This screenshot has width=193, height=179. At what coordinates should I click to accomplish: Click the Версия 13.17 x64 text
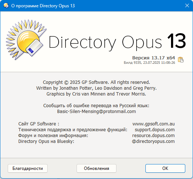tap(153, 58)
